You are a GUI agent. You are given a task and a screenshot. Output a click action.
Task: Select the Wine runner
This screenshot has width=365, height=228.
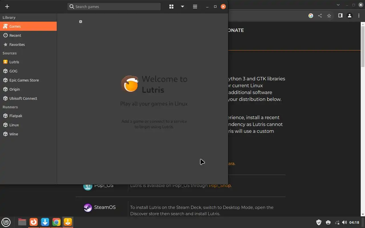coord(28,134)
